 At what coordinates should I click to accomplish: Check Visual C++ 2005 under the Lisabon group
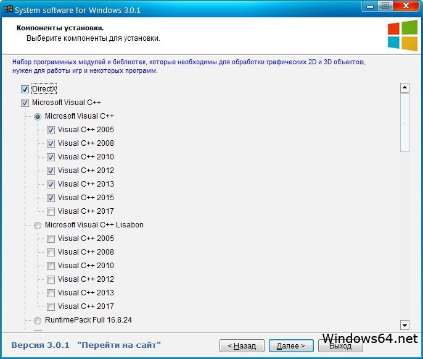coord(51,239)
